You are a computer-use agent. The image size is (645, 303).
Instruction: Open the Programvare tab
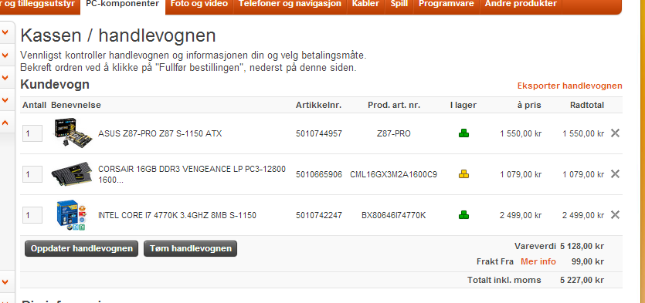(x=446, y=4)
